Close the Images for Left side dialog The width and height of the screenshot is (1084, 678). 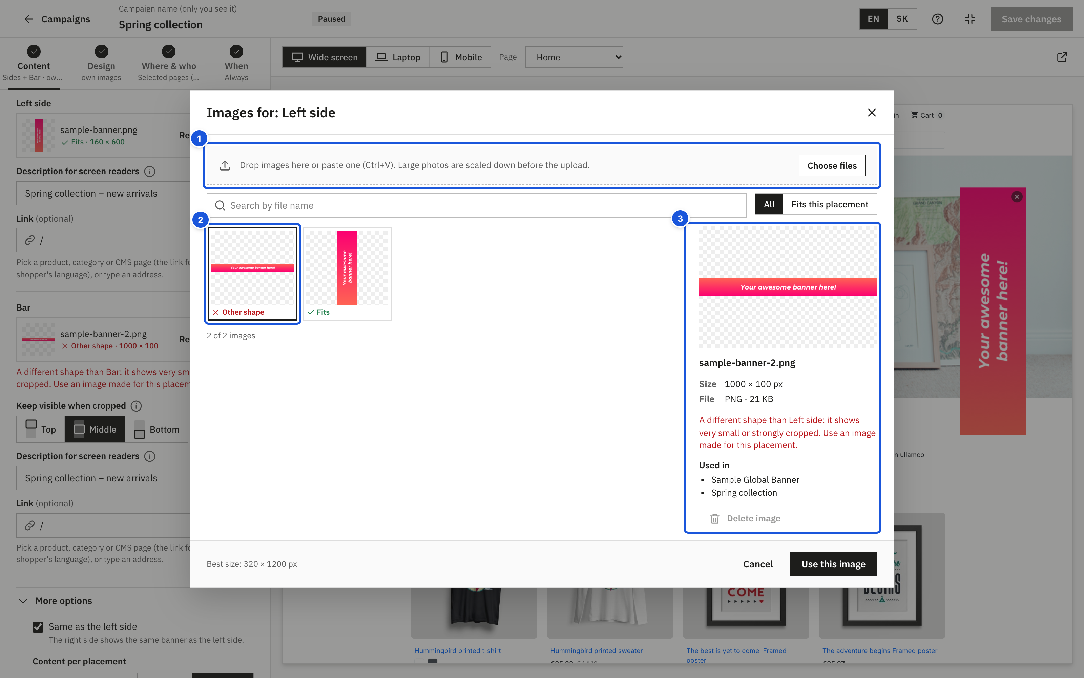(872, 113)
